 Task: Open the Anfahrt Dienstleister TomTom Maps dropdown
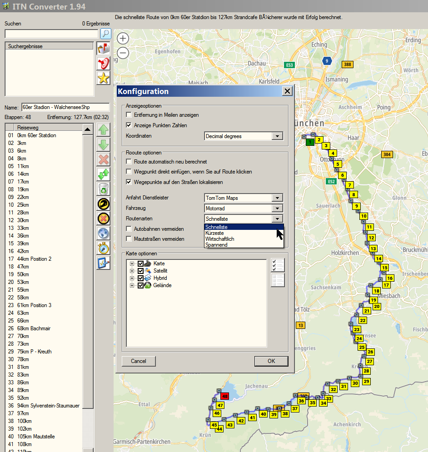pyautogui.click(x=278, y=198)
